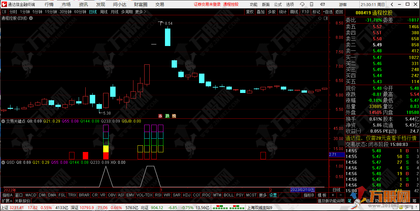Click the 榜 badge below the chart

[174, 116]
